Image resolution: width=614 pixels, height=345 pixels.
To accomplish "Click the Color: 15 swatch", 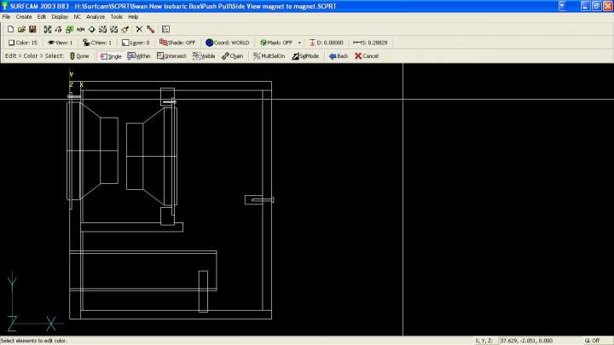I will 23,43.
